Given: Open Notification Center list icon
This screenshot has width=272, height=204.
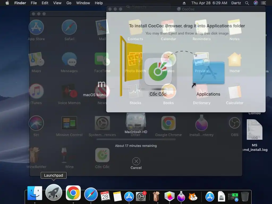Looking at the screenshot, I should (x=263, y=3).
